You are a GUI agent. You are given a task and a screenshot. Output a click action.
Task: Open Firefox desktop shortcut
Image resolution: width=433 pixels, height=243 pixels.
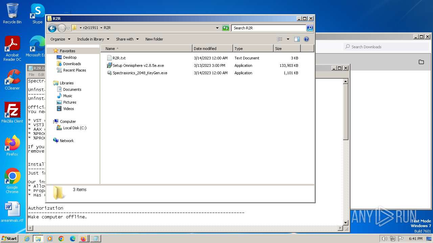[12, 146]
